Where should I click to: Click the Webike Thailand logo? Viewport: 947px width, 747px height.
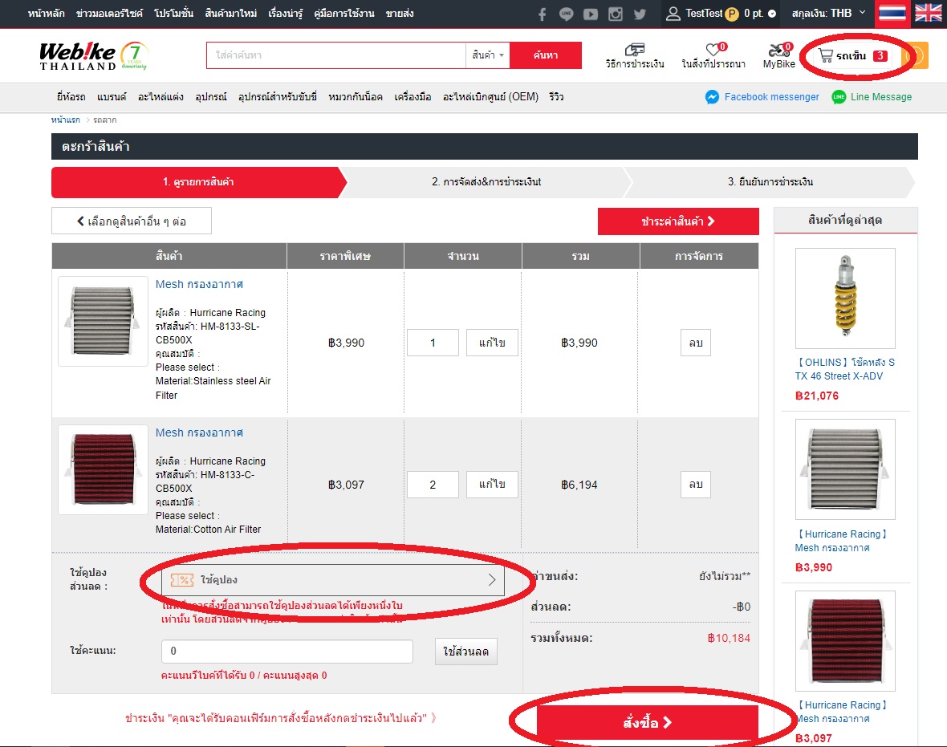93,55
